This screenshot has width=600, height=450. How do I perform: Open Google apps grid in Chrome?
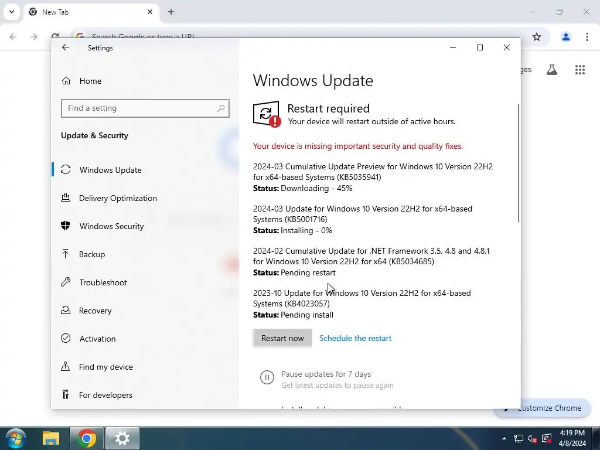pyautogui.click(x=579, y=70)
